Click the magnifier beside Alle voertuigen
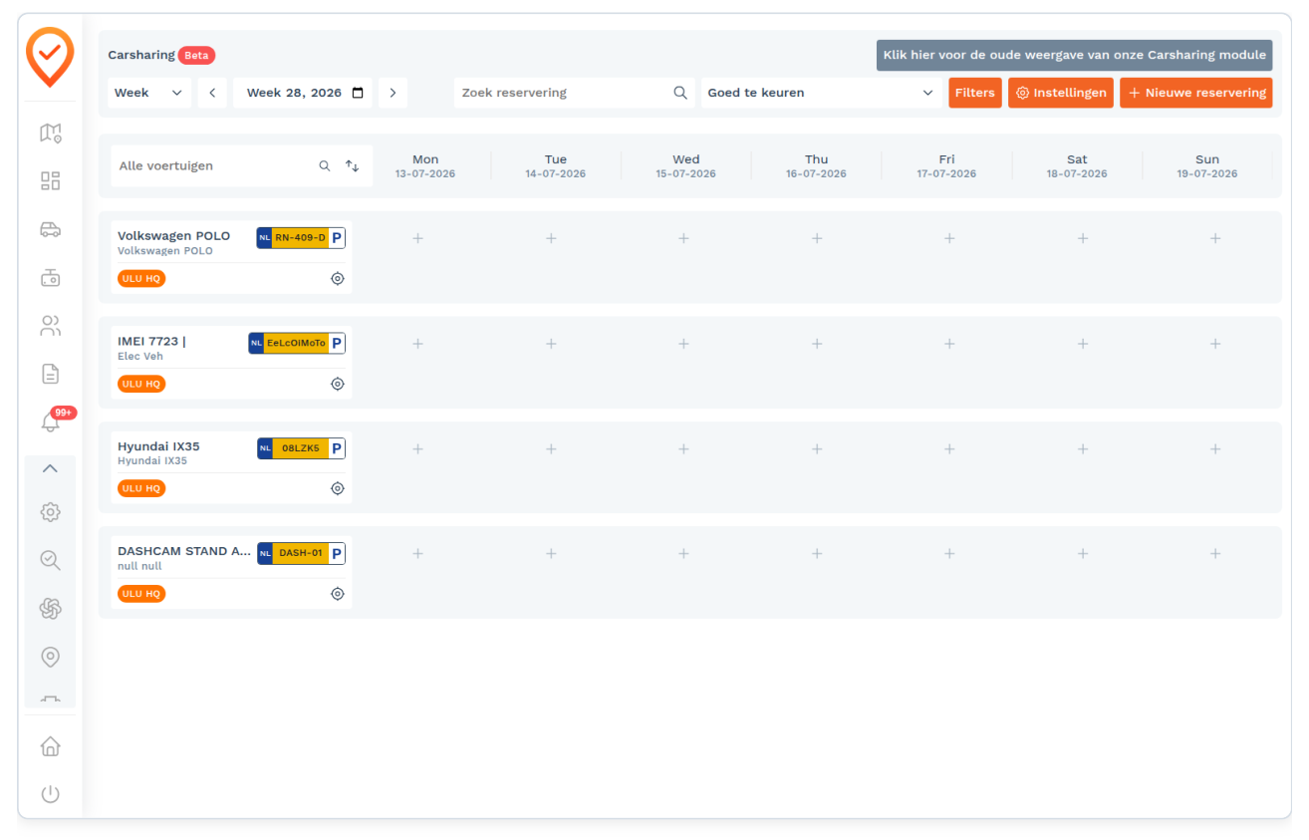The height and width of the screenshot is (840, 1309). 325,166
